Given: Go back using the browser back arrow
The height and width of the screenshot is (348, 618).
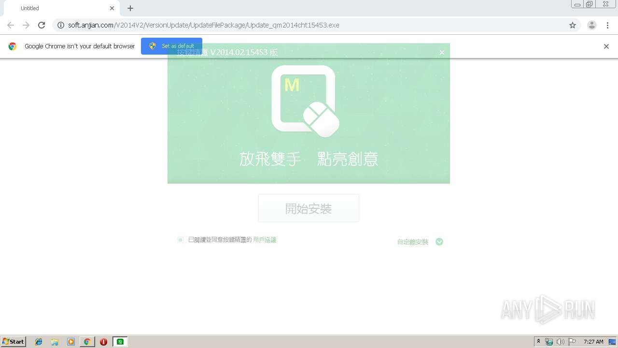Looking at the screenshot, I should [11, 25].
